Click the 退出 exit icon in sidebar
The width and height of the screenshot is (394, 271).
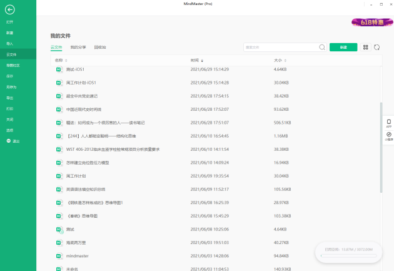[9, 141]
